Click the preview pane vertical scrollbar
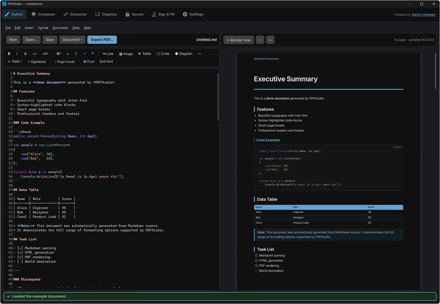This screenshot has height=304, width=440. [436, 71]
